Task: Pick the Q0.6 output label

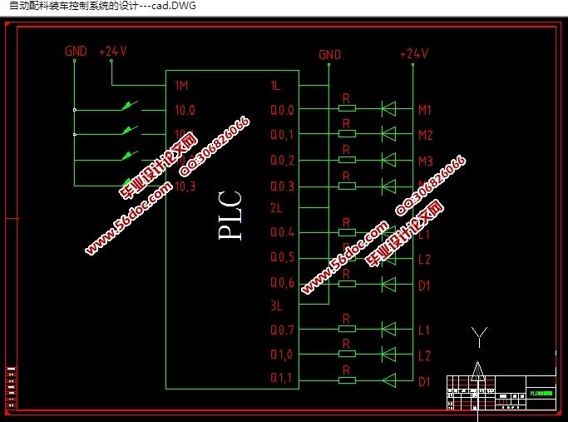Action: [282, 282]
